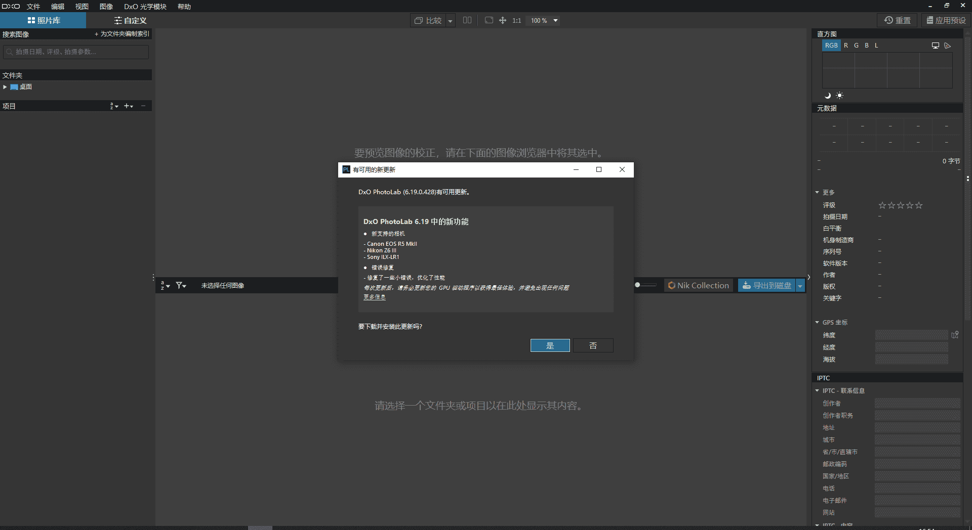The image size is (972, 530).
Task: Open the DxO 光学模块 menu
Action: 145,7
